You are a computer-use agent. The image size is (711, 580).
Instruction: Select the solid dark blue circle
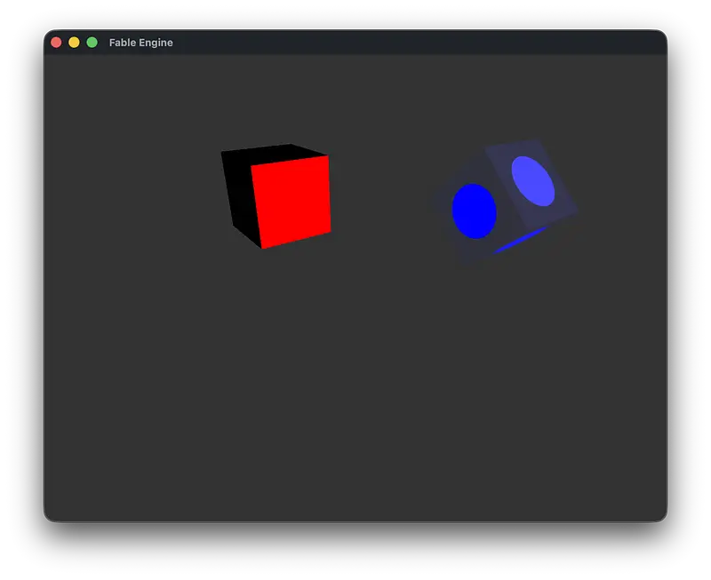pyautogui.click(x=474, y=211)
